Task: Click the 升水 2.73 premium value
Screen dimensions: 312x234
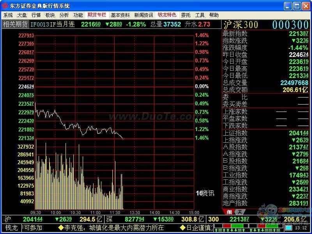Action: [197, 24]
